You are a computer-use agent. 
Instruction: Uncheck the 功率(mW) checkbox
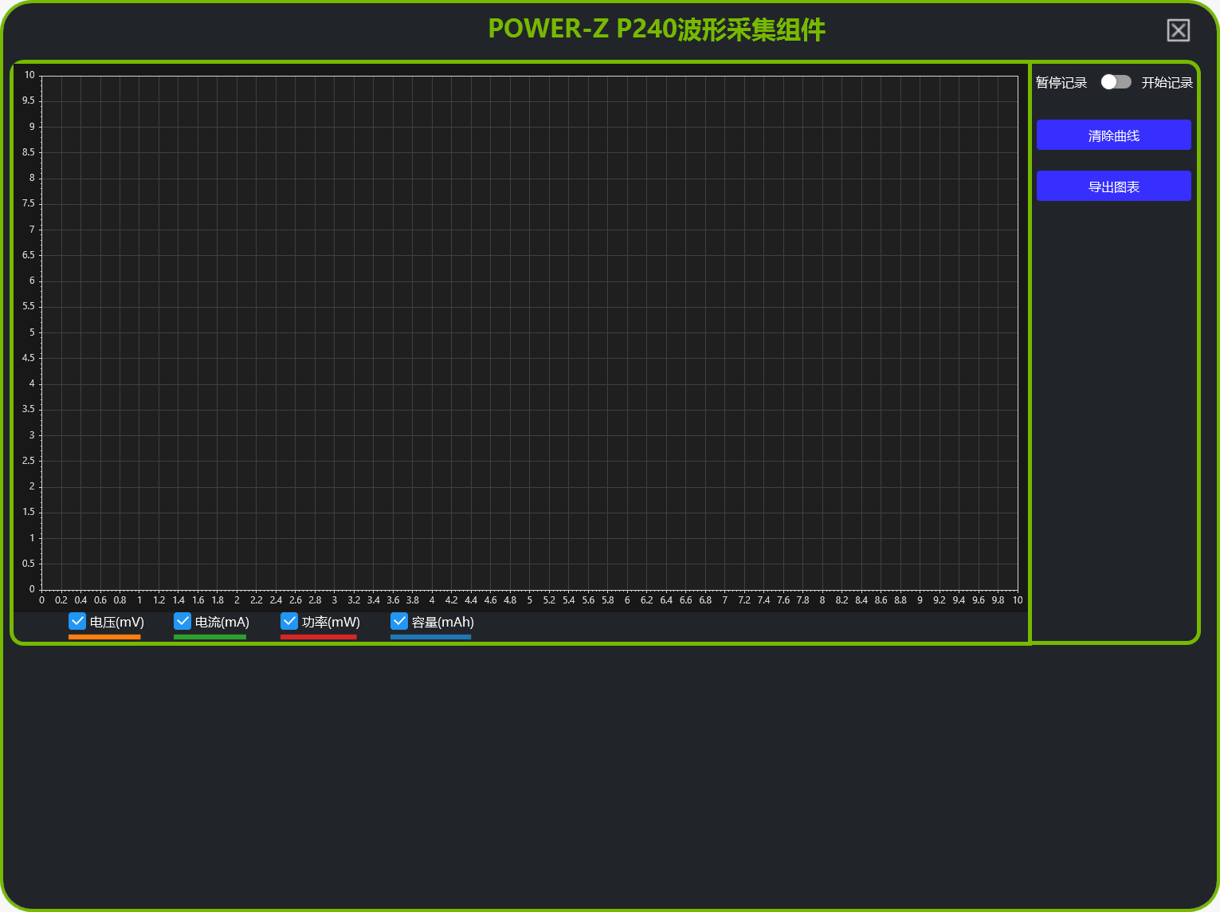[289, 621]
